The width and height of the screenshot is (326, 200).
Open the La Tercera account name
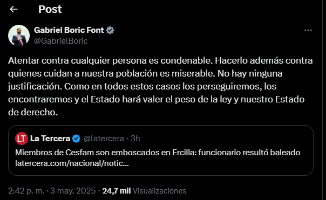coord(50,139)
